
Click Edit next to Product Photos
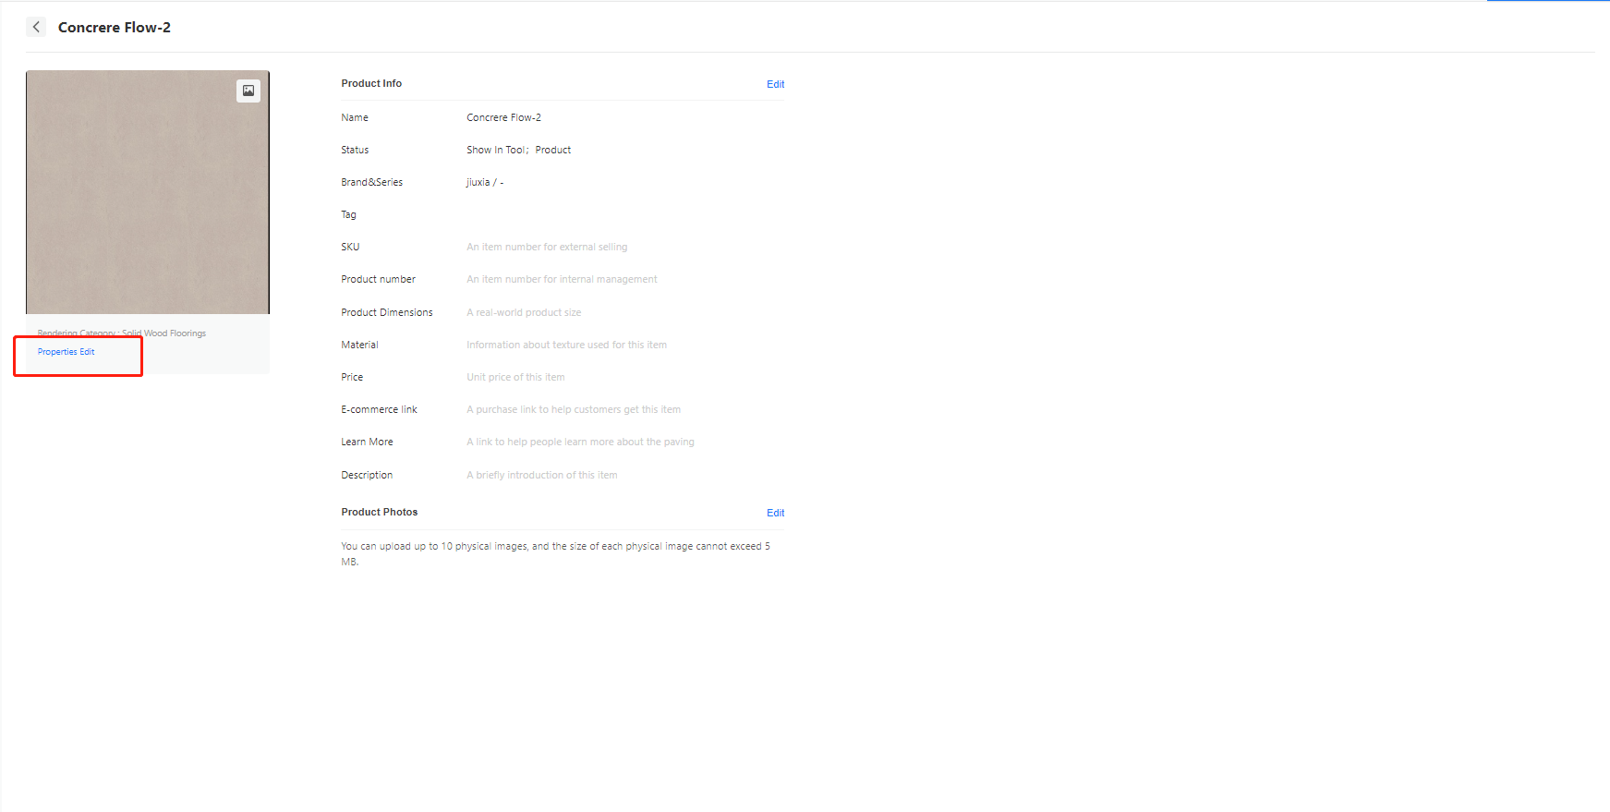(775, 513)
